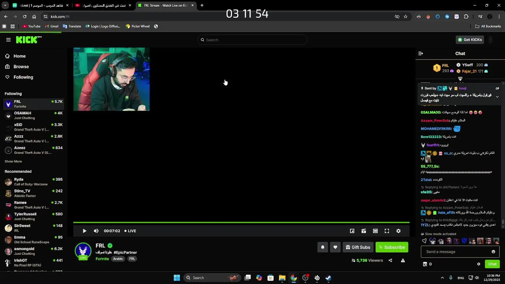The height and width of the screenshot is (284, 505).
Task: Click the FRL channel avatar below the video
Action: pyautogui.click(x=83, y=251)
